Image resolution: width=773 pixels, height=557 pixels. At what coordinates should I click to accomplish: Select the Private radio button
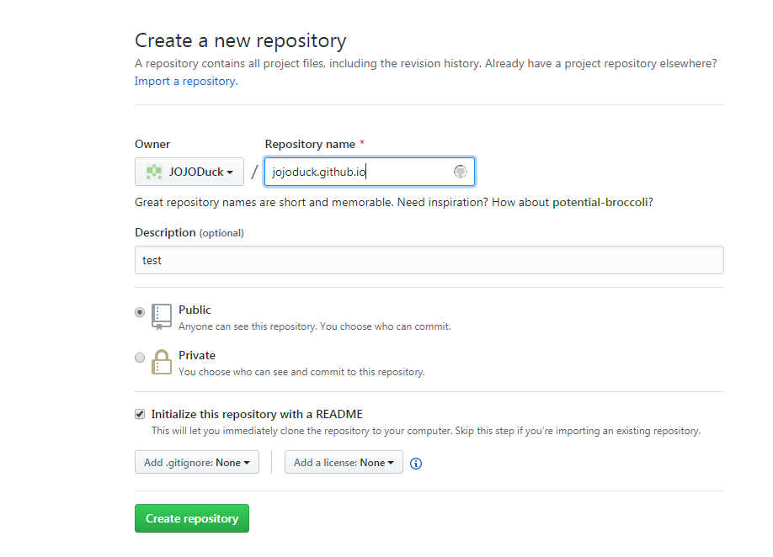click(140, 358)
